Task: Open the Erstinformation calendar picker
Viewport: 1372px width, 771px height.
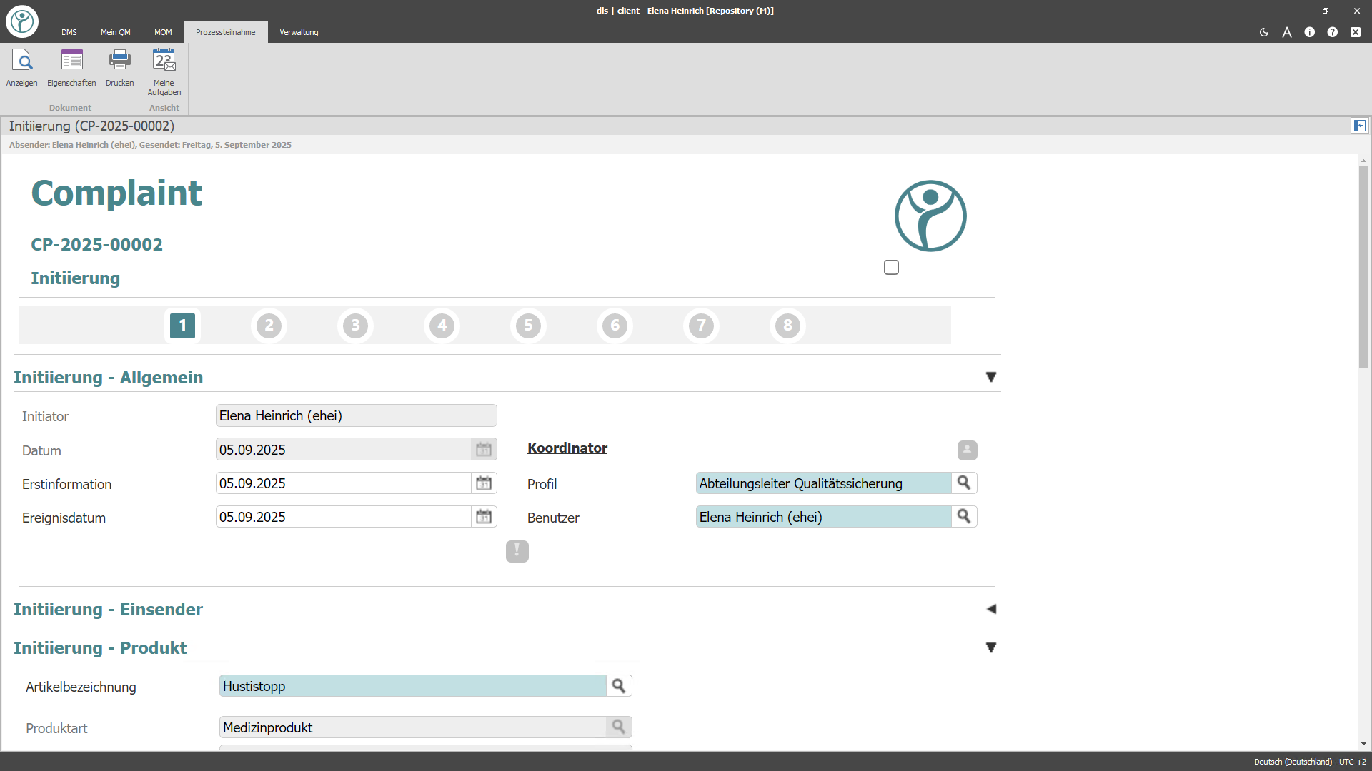Action: point(484,483)
